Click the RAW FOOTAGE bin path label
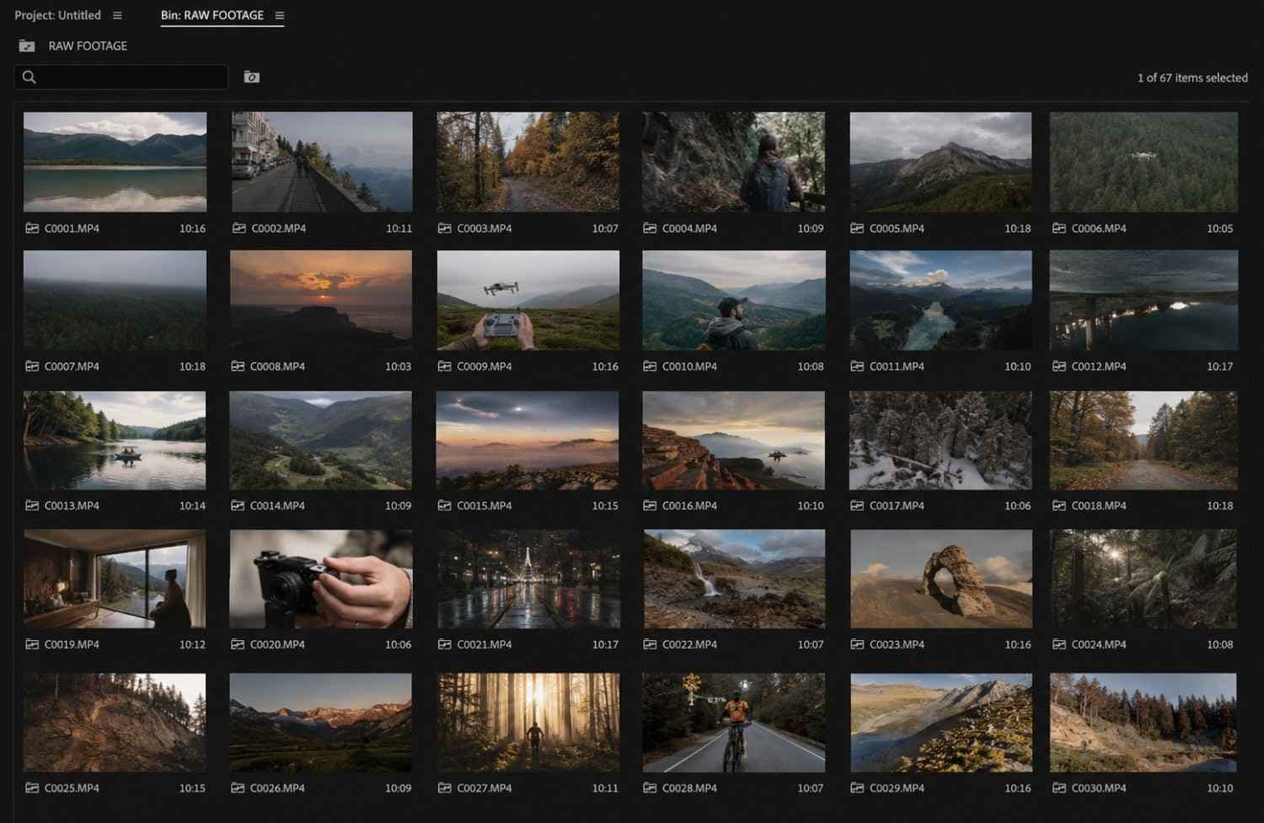The width and height of the screenshot is (1264, 823). [88, 46]
